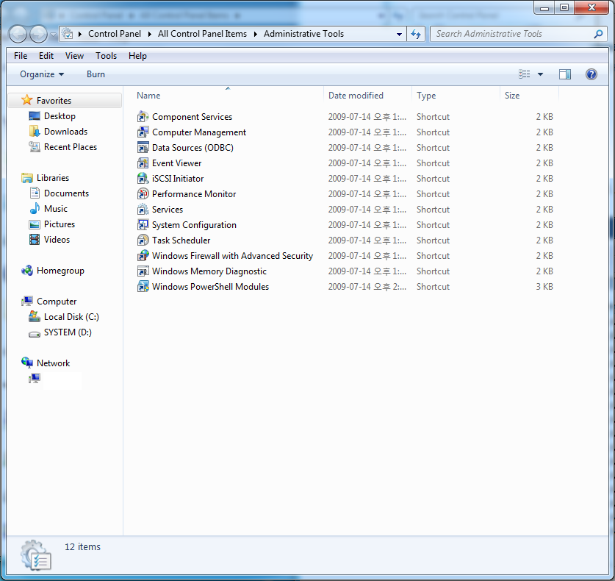Click the Videos film icon

[x=35, y=240]
